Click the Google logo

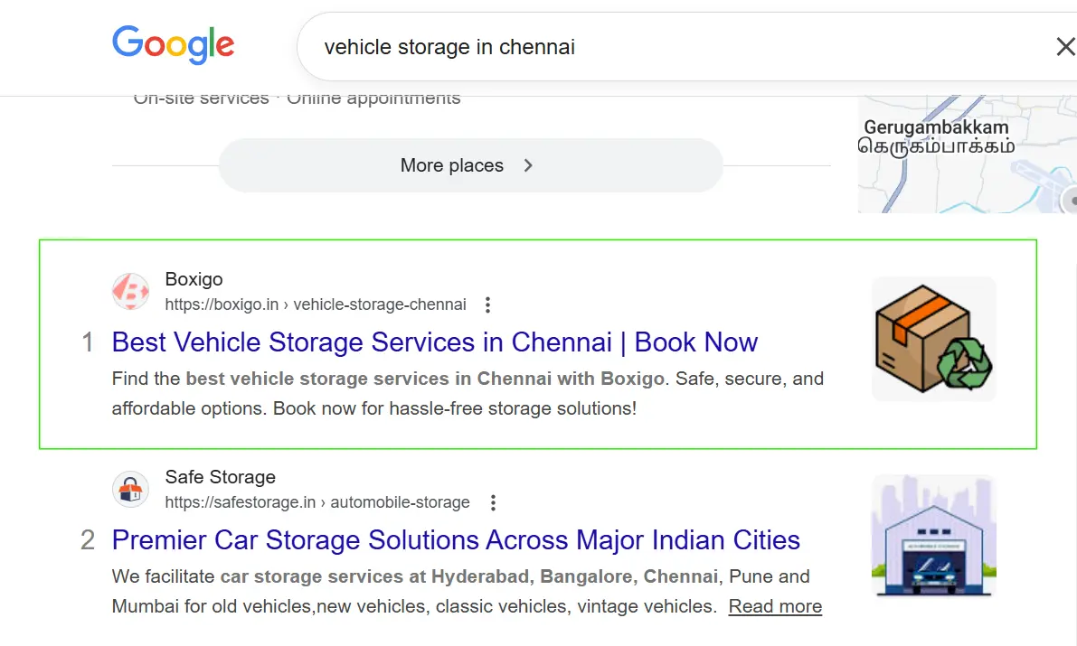coord(173,45)
